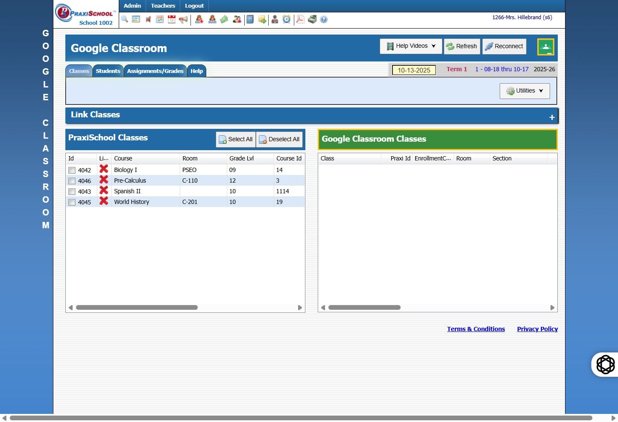
Task: Open the Admin menu
Action: (x=132, y=6)
